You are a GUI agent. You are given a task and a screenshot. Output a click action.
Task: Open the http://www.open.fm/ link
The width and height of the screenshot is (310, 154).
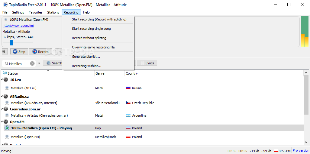[x=18, y=26]
